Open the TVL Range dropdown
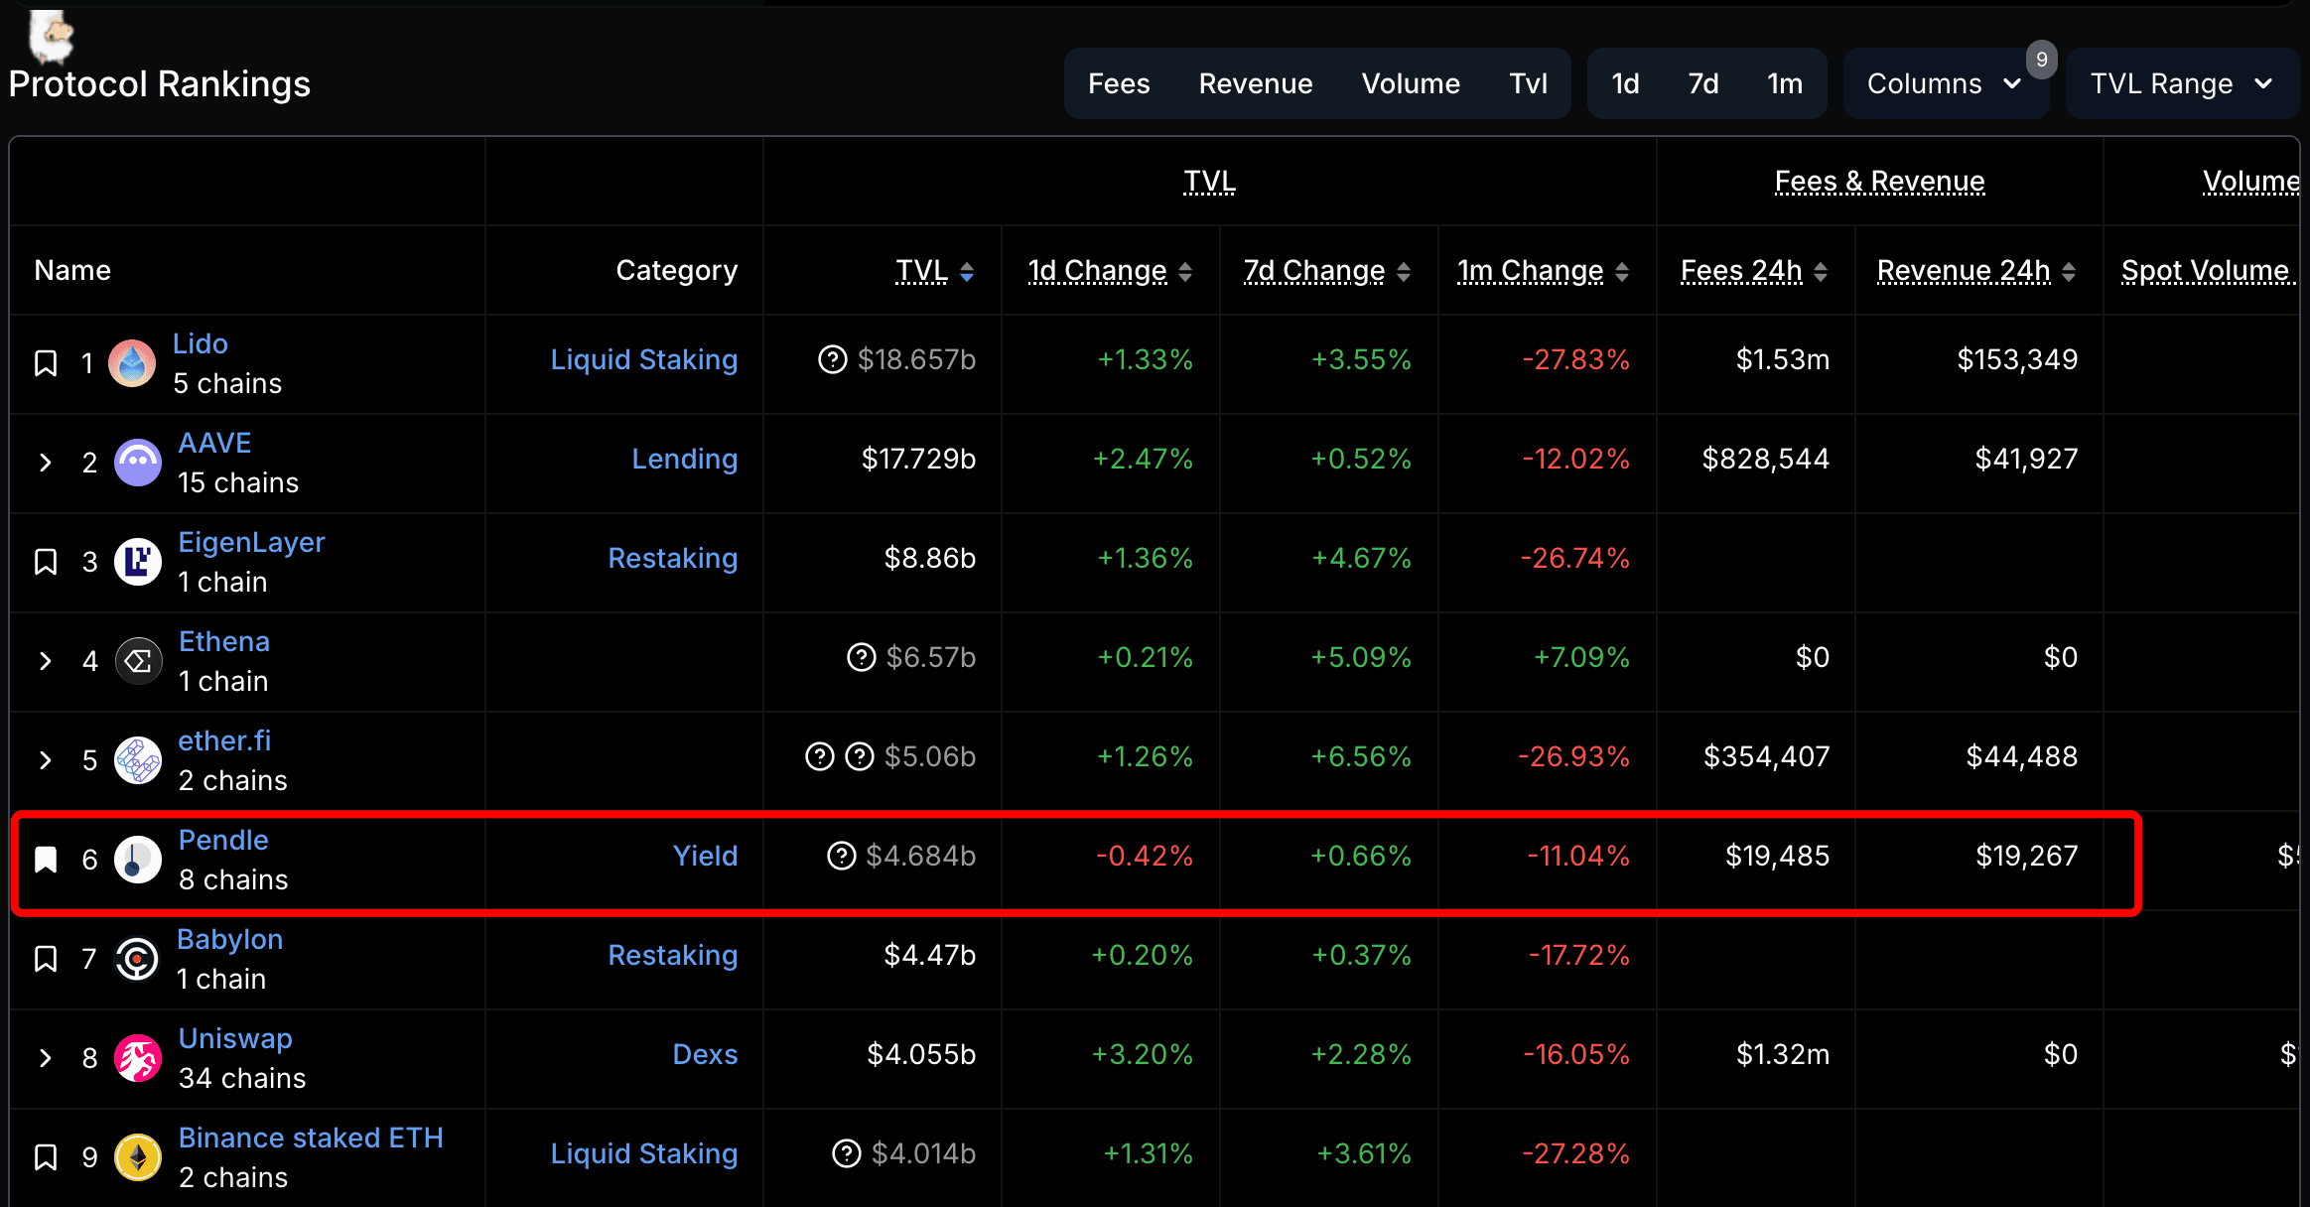Image resolution: width=2310 pixels, height=1207 pixels. tap(2182, 83)
